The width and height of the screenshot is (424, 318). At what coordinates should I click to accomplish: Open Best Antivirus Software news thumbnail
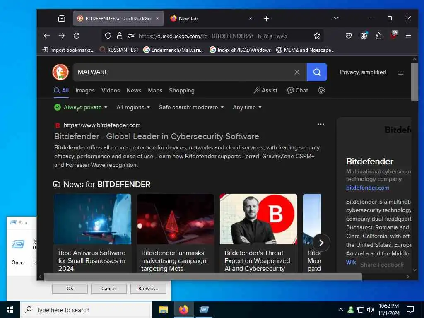tap(92, 219)
